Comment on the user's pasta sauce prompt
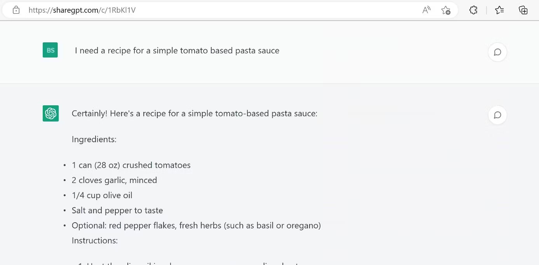The image size is (539, 265). [x=497, y=52]
